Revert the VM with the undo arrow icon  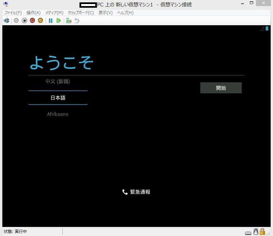(x=77, y=21)
